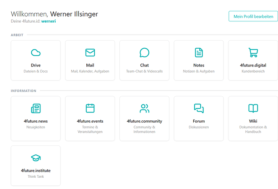This screenshot has width=278, height=189.
Task: Click the Wiki card title
Action: point(253,121)
